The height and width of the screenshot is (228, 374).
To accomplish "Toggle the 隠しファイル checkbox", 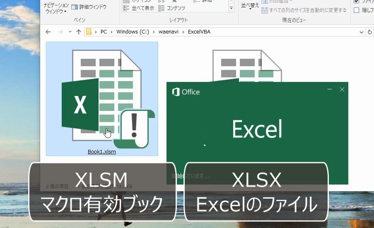I will (x=356, y=10).
